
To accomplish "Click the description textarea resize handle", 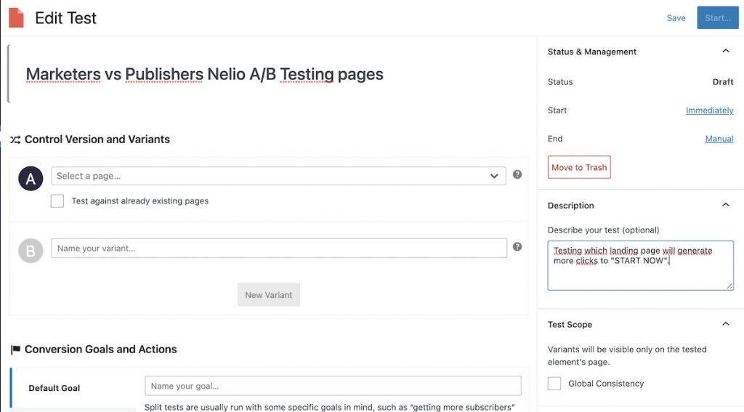I will [x=729, y=286].
